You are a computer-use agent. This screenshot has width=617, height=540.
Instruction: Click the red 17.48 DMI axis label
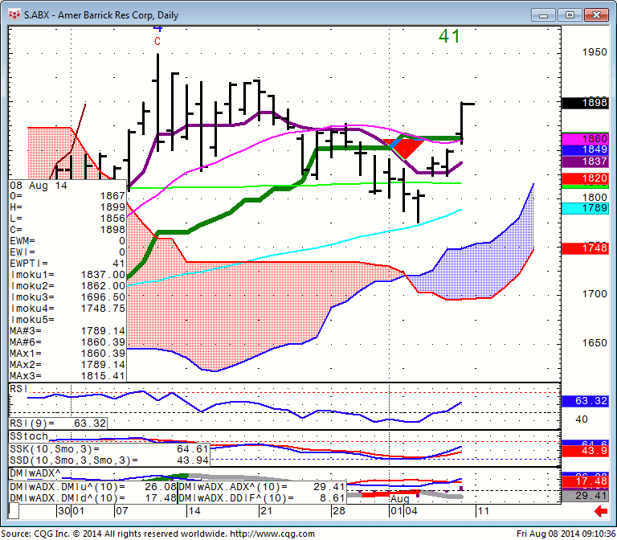(x=585, y=482)
